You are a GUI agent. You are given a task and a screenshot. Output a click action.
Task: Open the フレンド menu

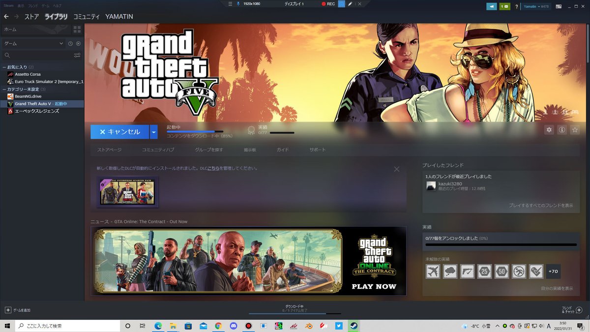(33, 5)
